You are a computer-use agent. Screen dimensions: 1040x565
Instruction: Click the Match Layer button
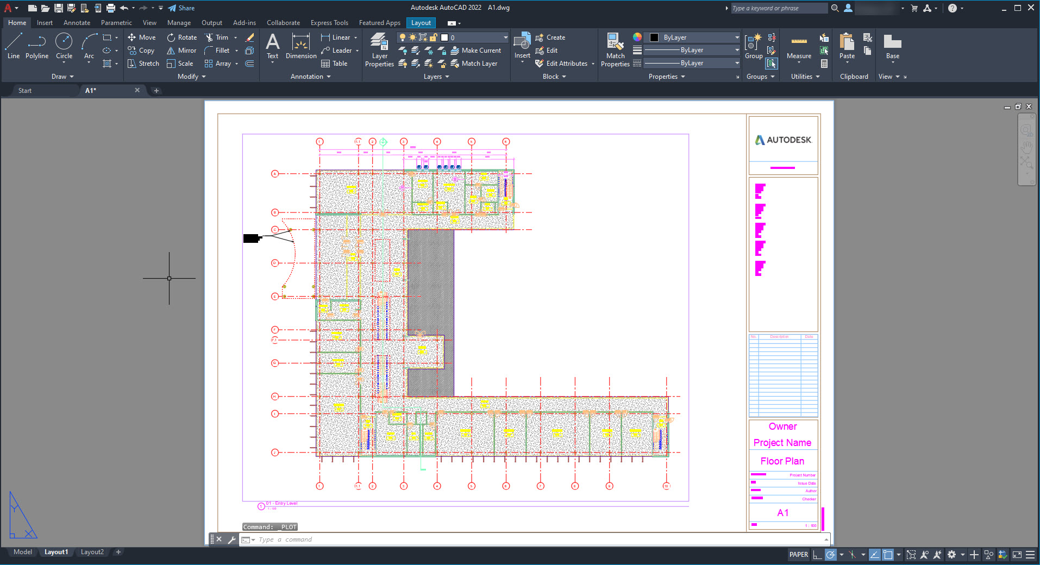477,63
